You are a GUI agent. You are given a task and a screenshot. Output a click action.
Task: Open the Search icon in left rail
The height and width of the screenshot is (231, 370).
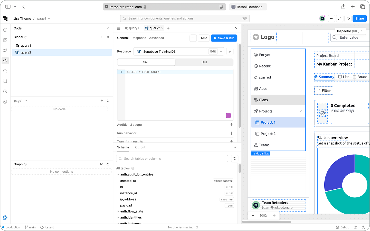tap(5, 71)
